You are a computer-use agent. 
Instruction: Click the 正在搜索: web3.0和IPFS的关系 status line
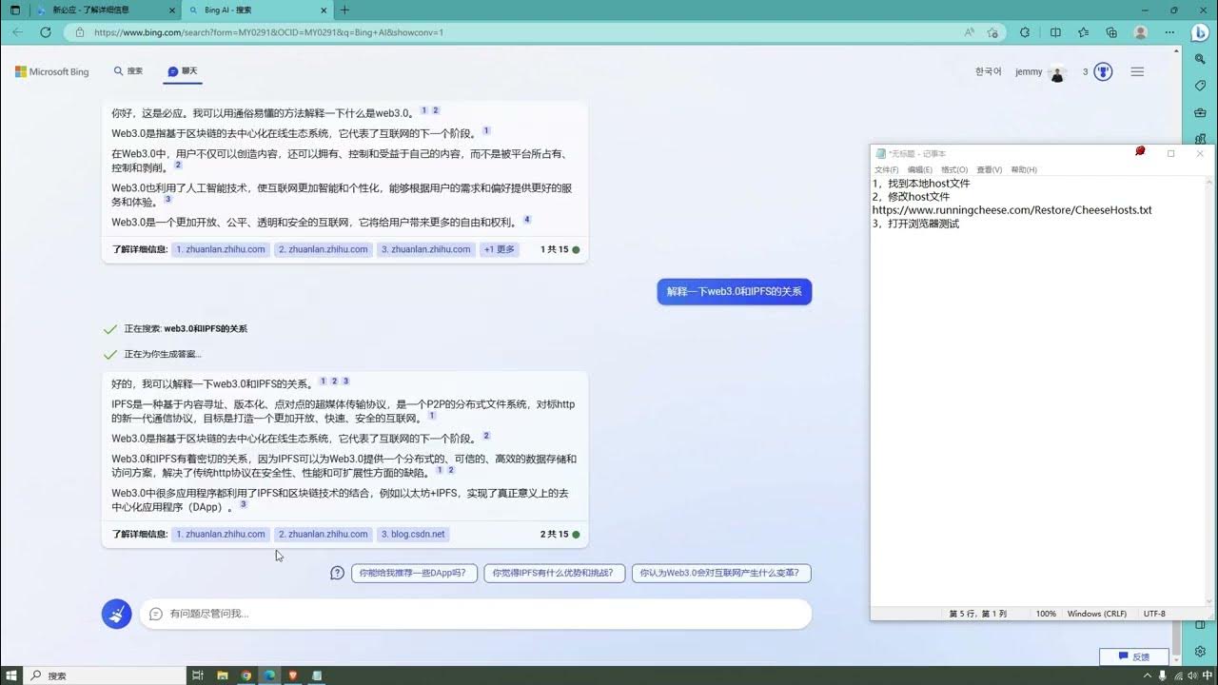point(185,329)
